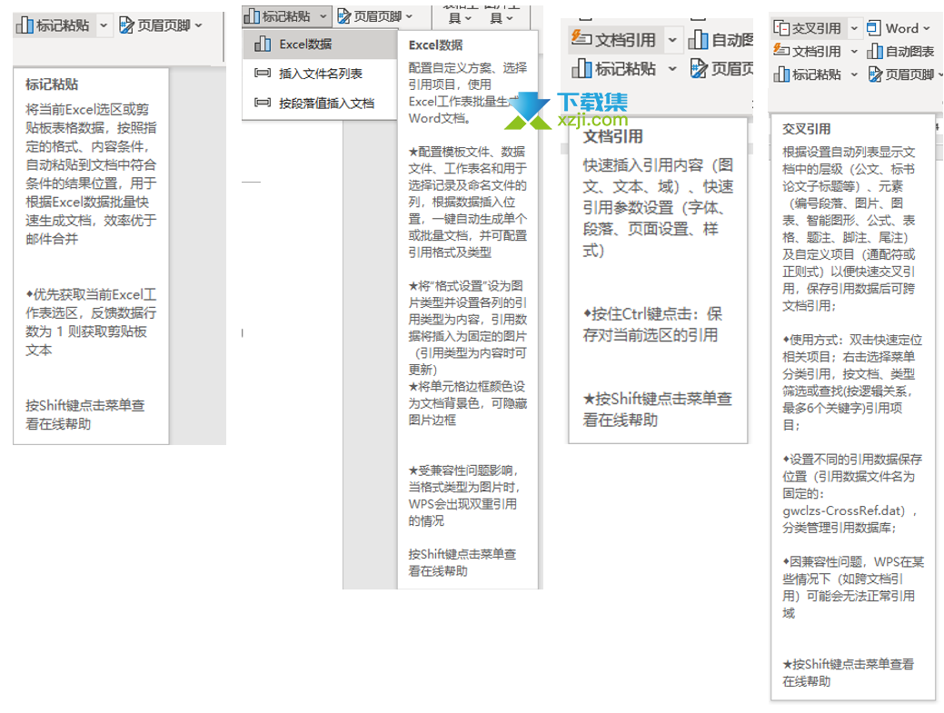Click the bold 交叉引用 tooltip heading
Screen dimensions: 944x713
click(806, 129)
